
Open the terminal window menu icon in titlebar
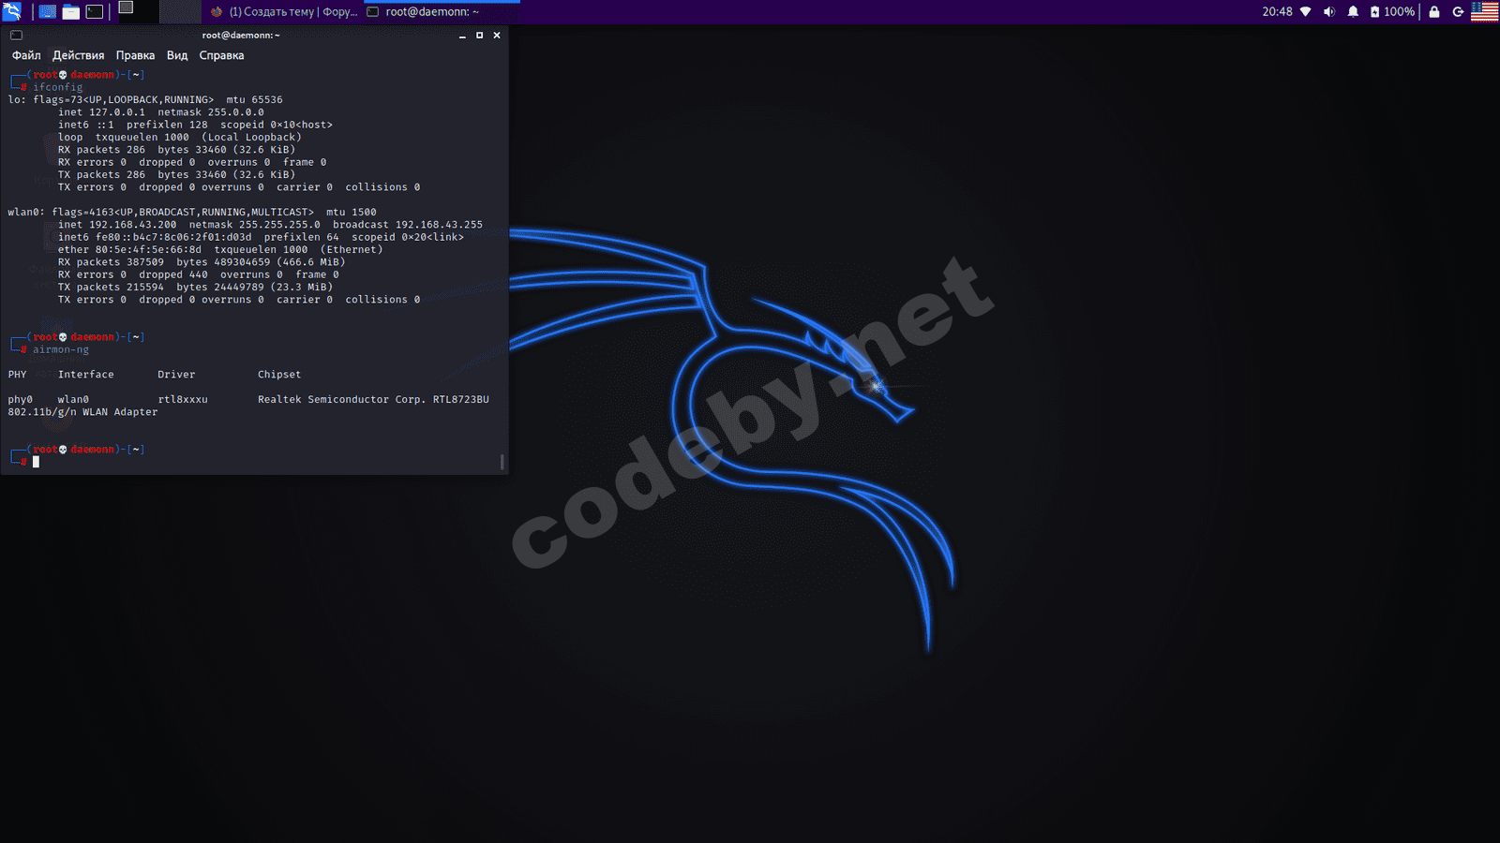(x=16, y=36)
